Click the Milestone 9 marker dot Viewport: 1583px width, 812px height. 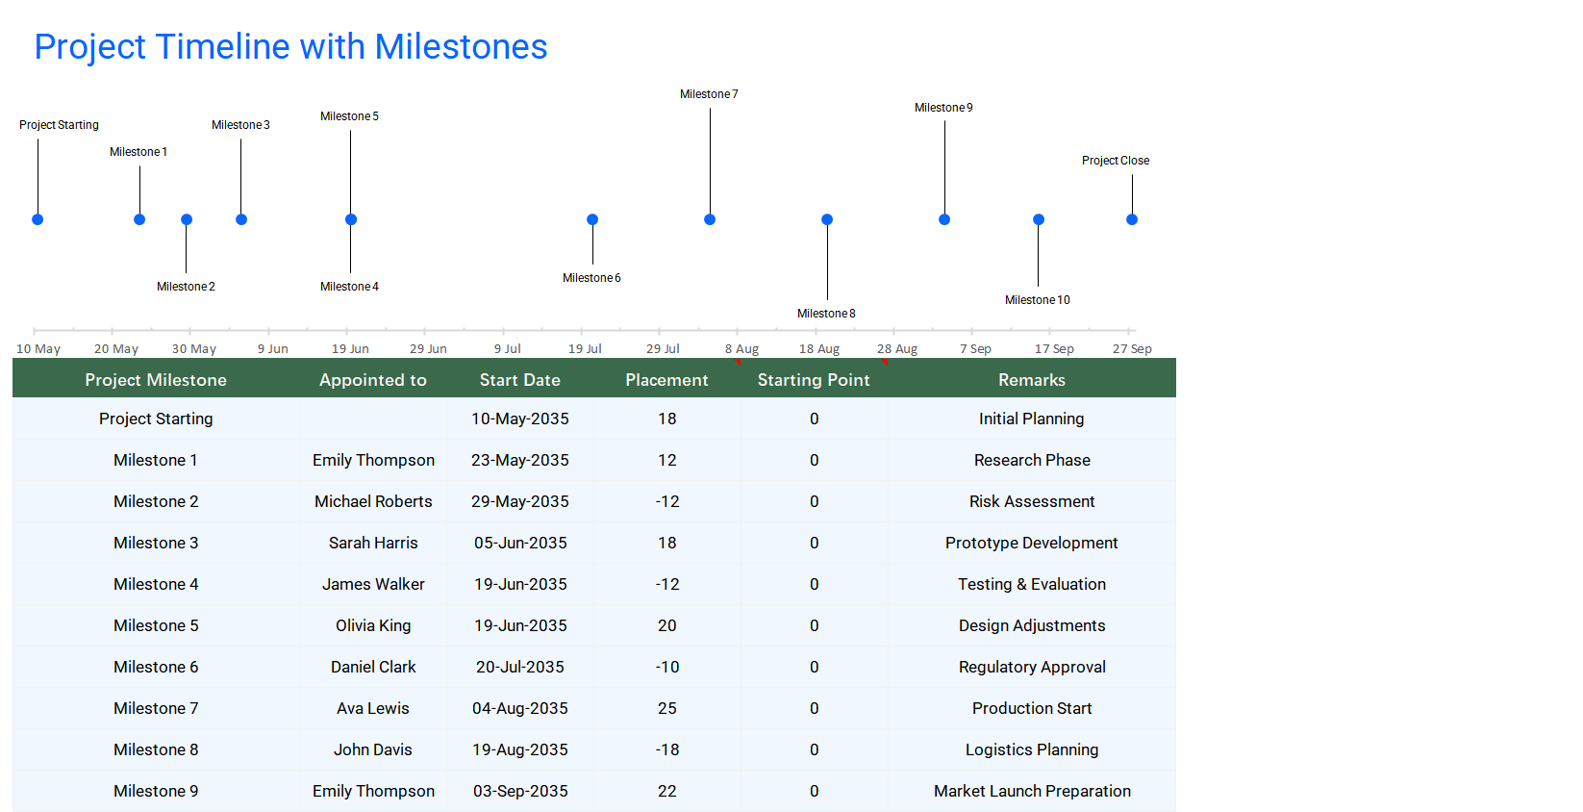coord(944,219)
